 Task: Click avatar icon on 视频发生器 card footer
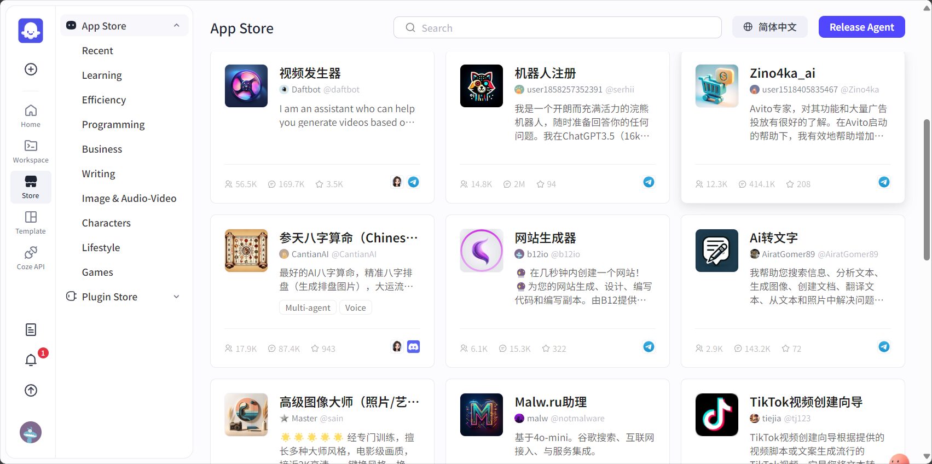[x=397, y=182]
